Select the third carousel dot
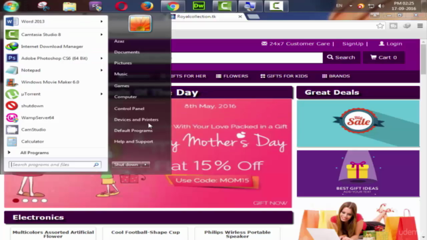 pos(35,201)
